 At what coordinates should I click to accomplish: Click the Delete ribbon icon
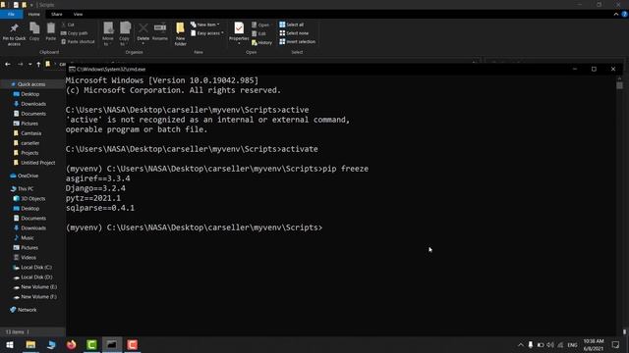point(143,33)
